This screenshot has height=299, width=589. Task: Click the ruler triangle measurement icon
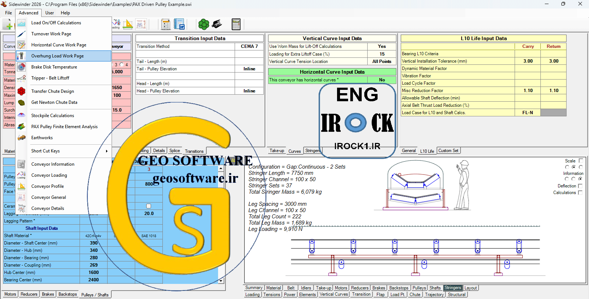128,24
